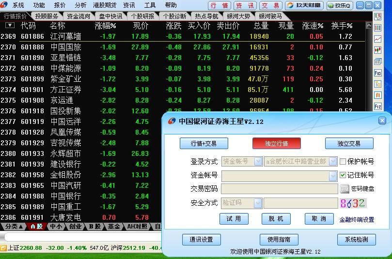Open the 功能 menu

[x=39, y=5]
